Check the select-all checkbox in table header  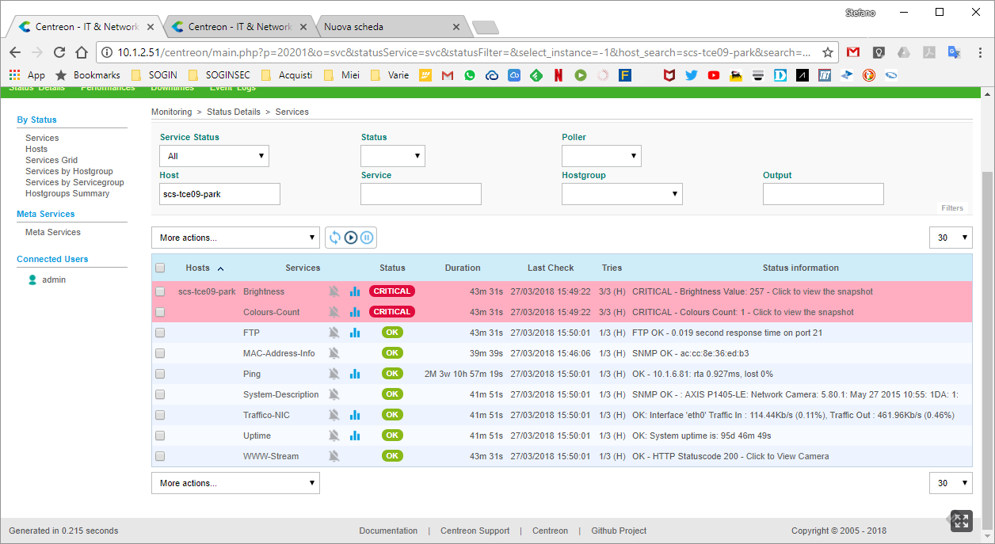(x=160, y=268)
